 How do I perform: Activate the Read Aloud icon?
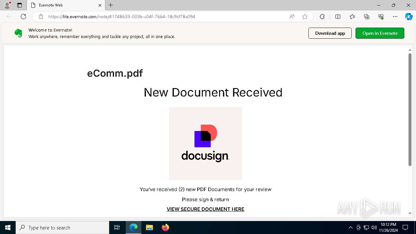point(292,17)
